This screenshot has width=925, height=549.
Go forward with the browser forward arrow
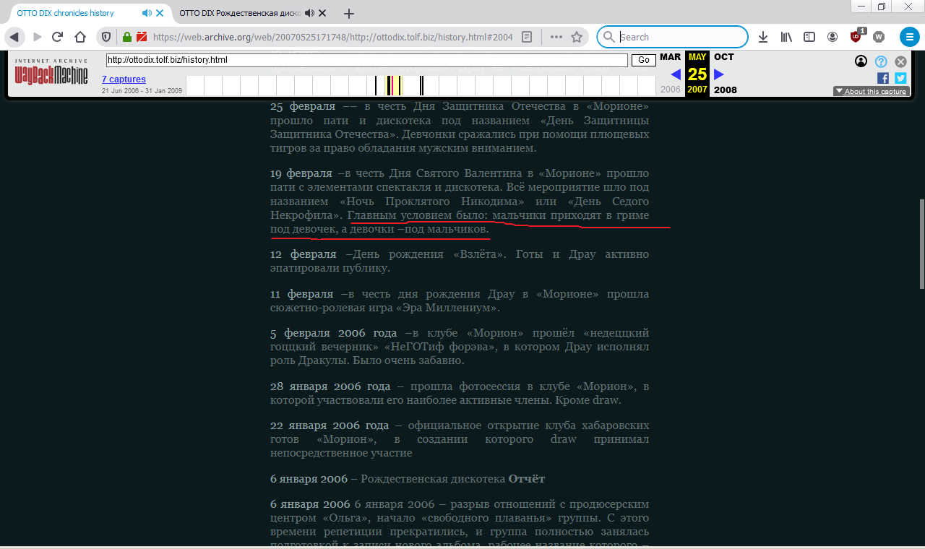click(37, 37)
